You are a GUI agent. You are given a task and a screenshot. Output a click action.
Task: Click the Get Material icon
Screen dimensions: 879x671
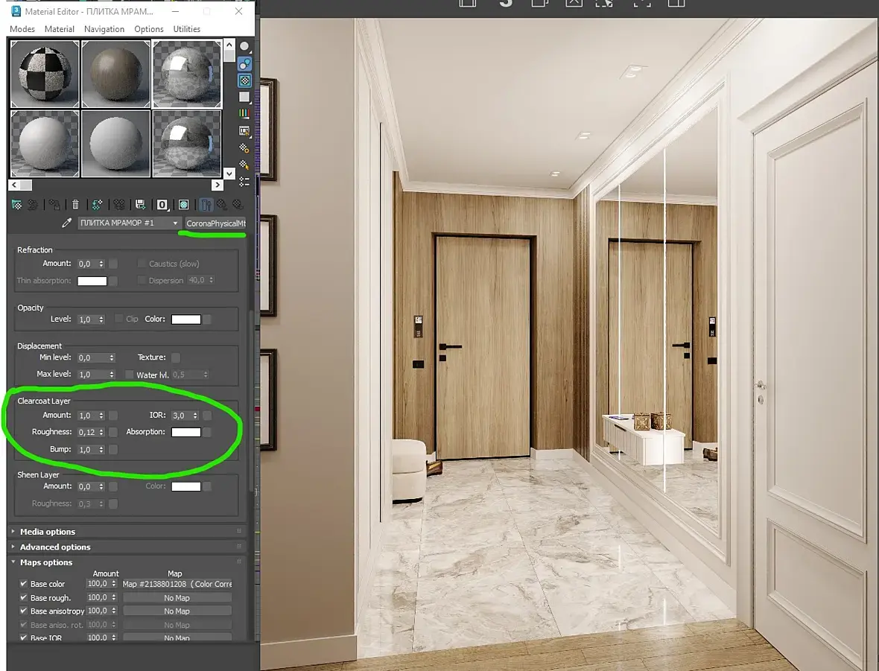17,205
